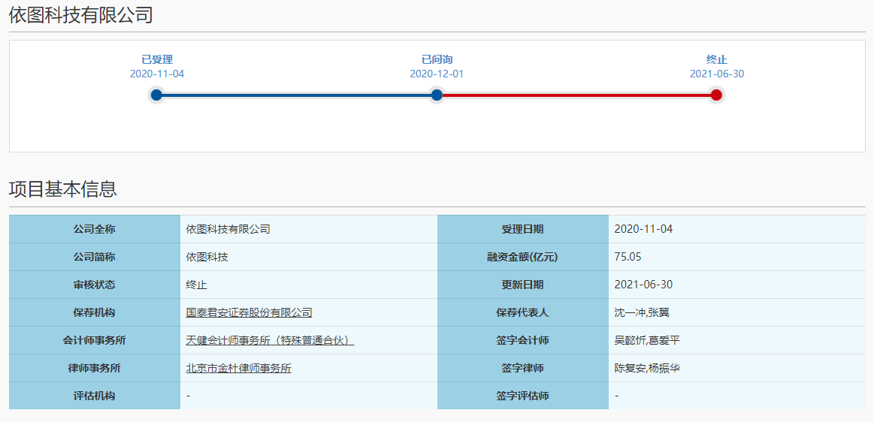
Task: Open 北京市金杜律师事务所 law firm link
Action: [x=238, y=368]
